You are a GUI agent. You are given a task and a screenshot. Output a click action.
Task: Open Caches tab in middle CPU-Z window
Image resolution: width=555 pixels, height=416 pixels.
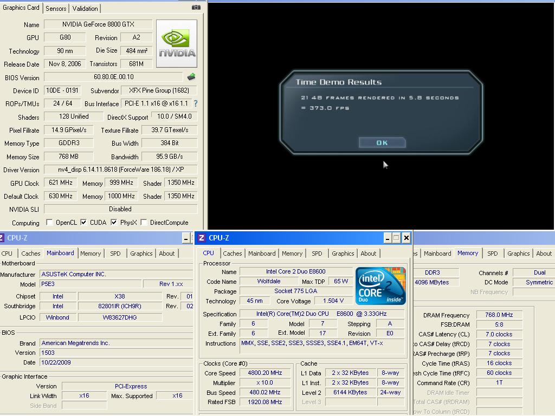click(232, 253)
